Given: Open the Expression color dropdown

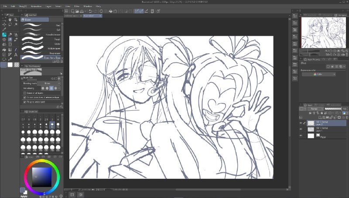Looking at the screenshot, I should click(x=318, y=74).
